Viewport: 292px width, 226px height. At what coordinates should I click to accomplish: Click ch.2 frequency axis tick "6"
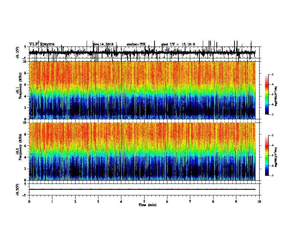click(25, 146)
